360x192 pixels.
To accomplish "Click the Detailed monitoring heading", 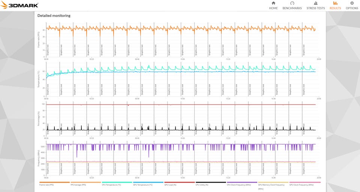I will click(x=54, y=16).
